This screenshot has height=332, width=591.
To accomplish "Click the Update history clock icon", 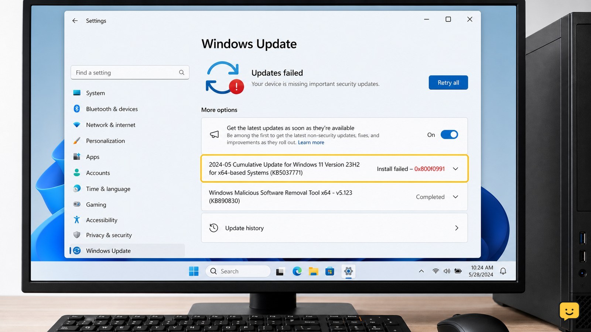I will click(214, 228).
